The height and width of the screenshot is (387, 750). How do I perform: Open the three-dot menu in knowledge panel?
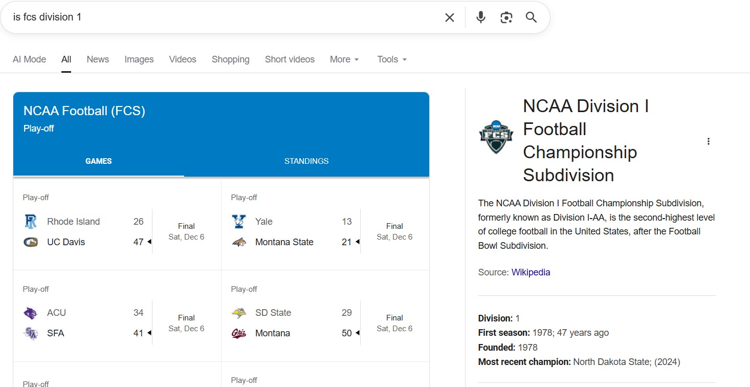click(x=709, y=140)
